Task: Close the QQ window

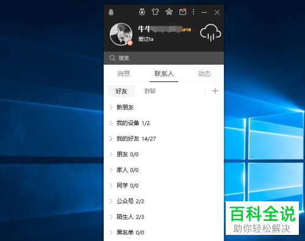Action: 217,12
